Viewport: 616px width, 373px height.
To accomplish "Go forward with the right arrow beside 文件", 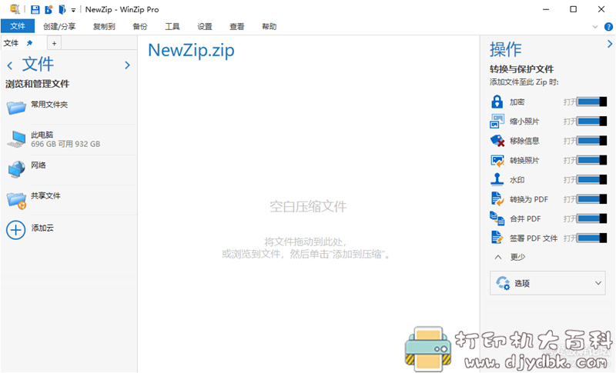I will point(127,65).
